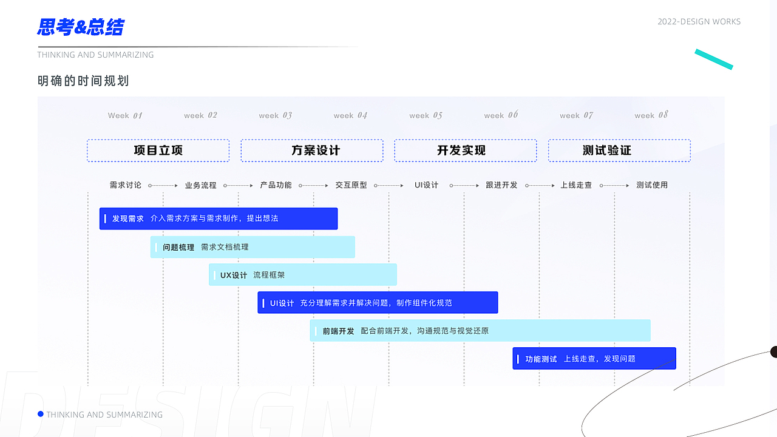
Task: Select the 明确的时间规划 heading
Action: pos(83,81)
